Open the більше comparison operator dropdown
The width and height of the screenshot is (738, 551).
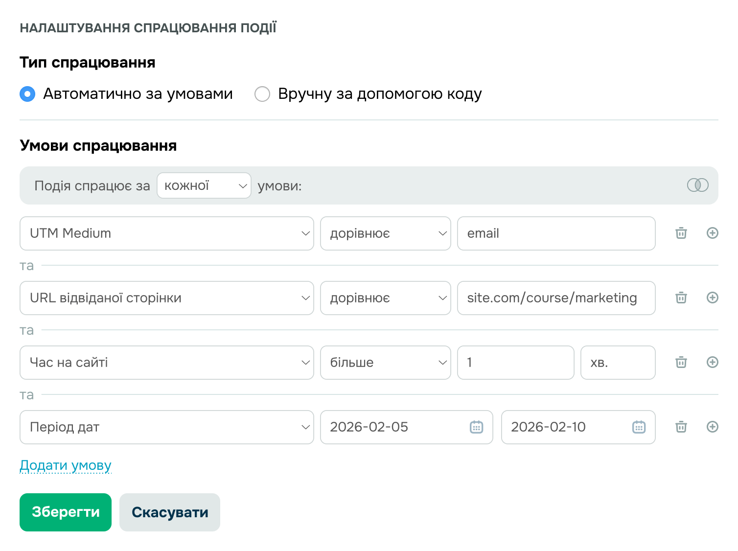click(385, 362)
